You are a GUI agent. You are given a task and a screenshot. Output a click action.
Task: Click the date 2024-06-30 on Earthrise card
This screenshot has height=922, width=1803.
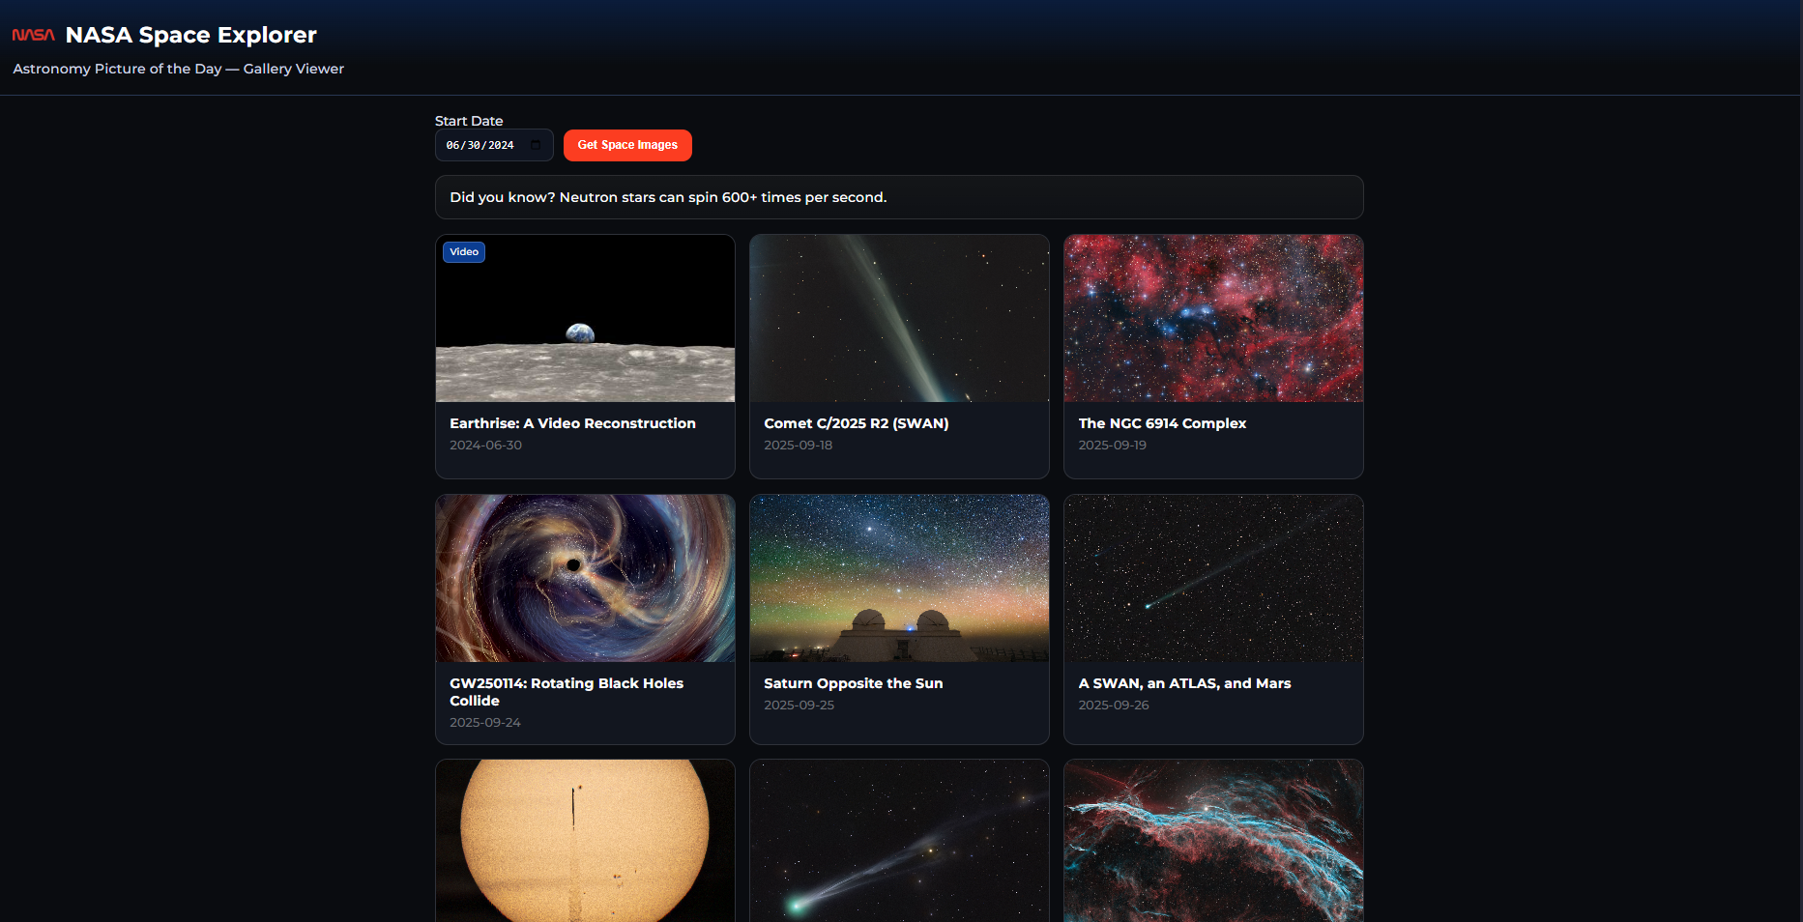coord(485,446)
